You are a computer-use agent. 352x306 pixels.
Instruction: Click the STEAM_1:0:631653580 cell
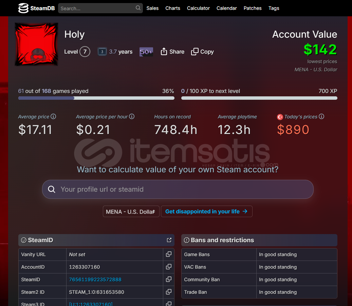click(115, 292)
